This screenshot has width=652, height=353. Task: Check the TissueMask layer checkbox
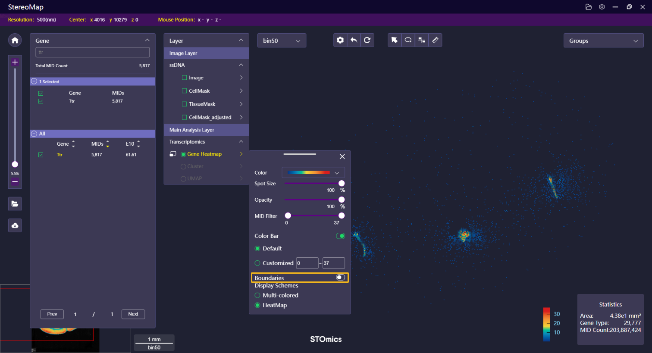coord(185,104)
